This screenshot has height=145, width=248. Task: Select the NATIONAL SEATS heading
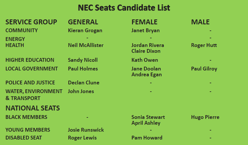point(33,108)
